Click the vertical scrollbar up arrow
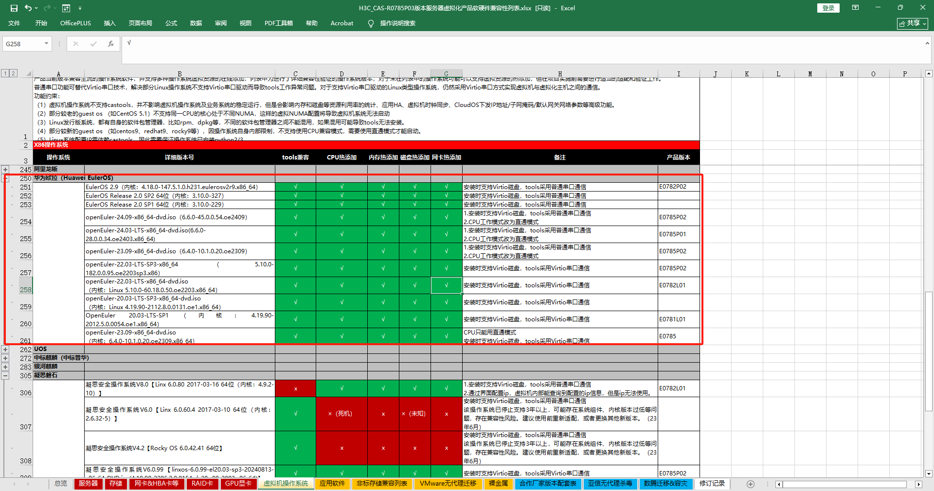This screenshot has width=934, height=491. click(x=929, y=74)
